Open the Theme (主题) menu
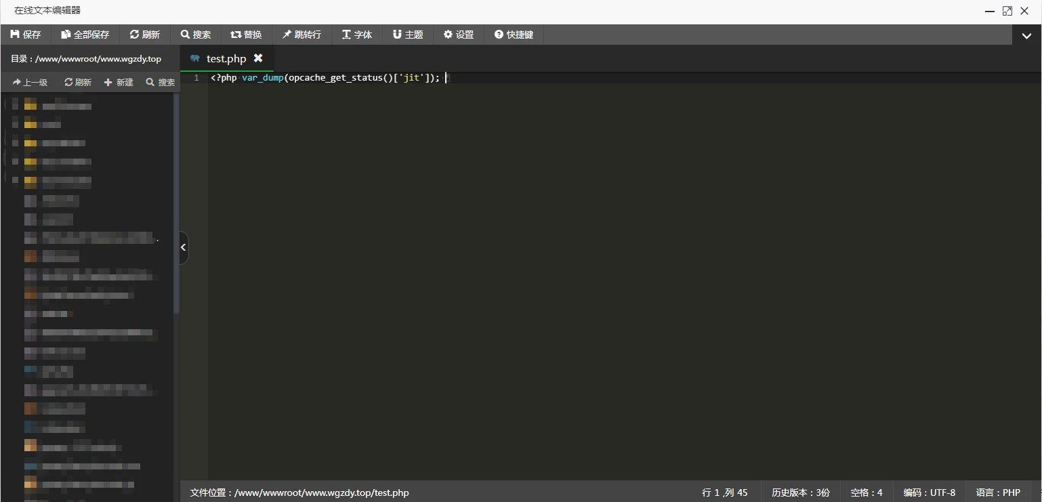This screenshot has height=502, width=1042. (x=408, y=35)
